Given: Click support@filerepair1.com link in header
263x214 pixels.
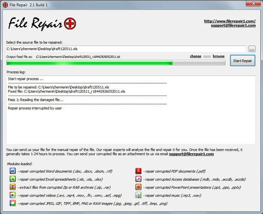Looking at the screenshot, I should click(233, 25).
